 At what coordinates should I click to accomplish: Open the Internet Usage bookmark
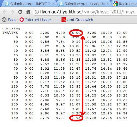(39, 20)
